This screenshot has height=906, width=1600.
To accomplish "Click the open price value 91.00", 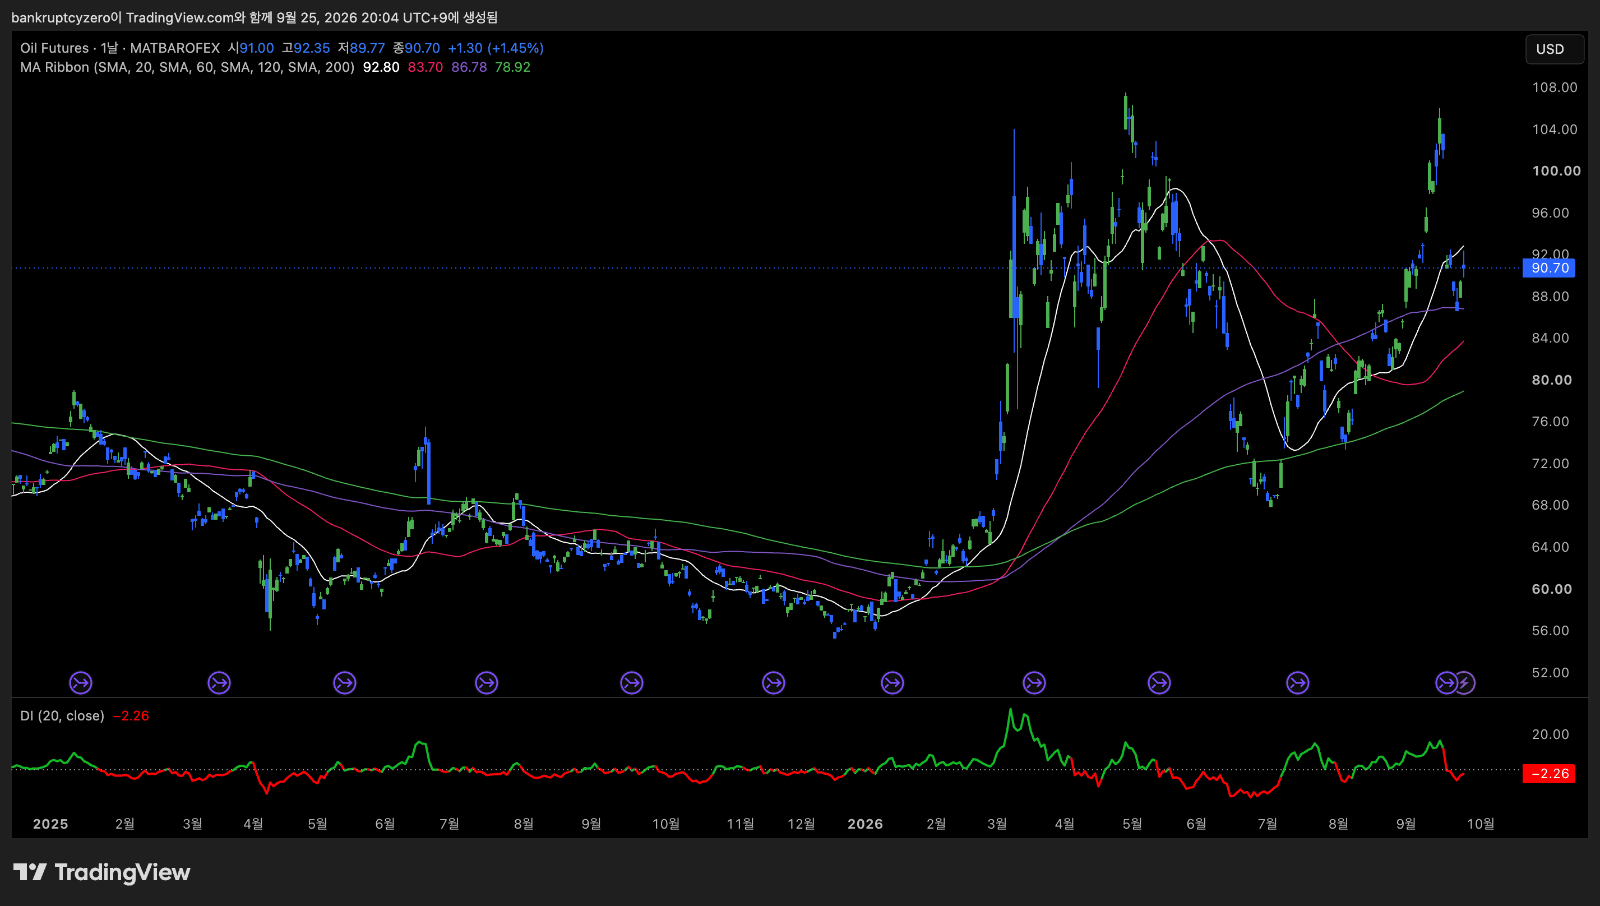I will [x=256, y=48].
